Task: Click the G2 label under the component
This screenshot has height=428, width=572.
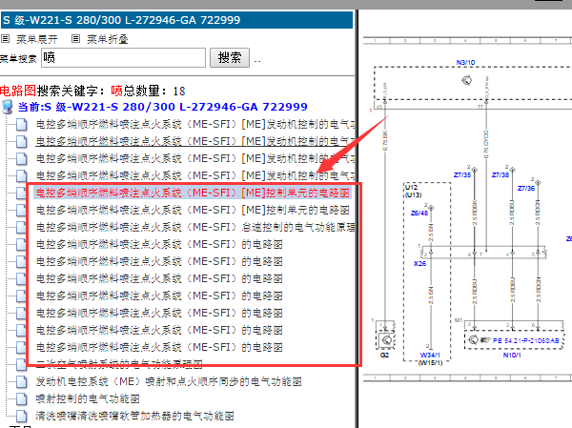Action: click(384, 355)
